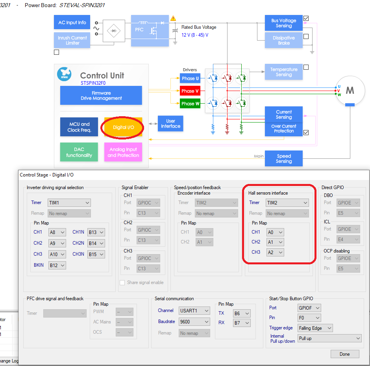This screenshot has height=366, width=370.
Task: Open Start/Stop Pin F0 dropdown
Action: coord(309,318)
